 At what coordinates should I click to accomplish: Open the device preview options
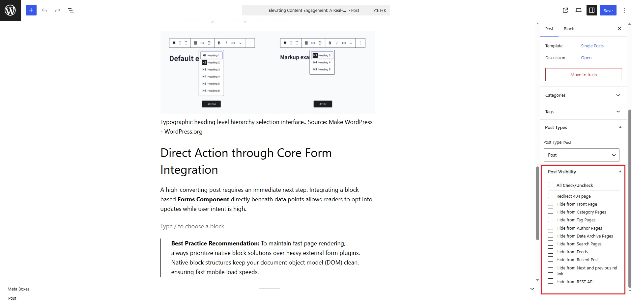pyautogui.click(x=579, y=10)
